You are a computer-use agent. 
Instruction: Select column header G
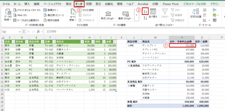[70, 37]
